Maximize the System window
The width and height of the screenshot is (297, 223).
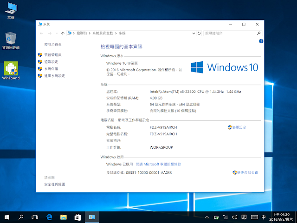[244, 24]
